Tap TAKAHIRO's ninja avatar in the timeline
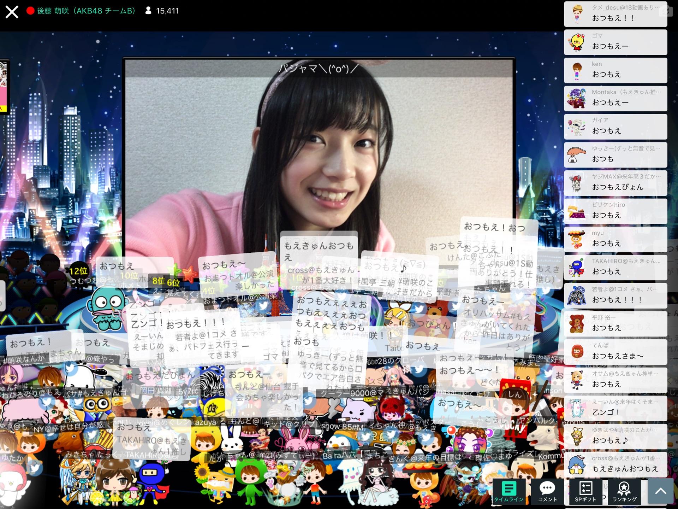Viewport: 678px width, 509px height. [x=576, y=268]
